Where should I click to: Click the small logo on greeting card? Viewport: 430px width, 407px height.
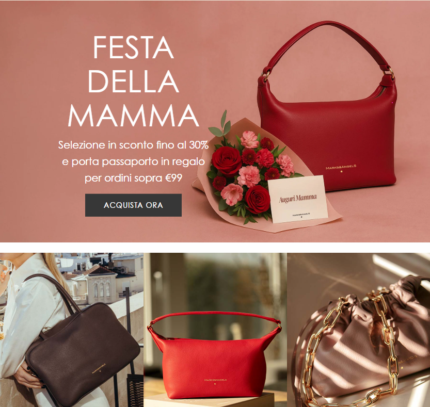click(301, 214)
